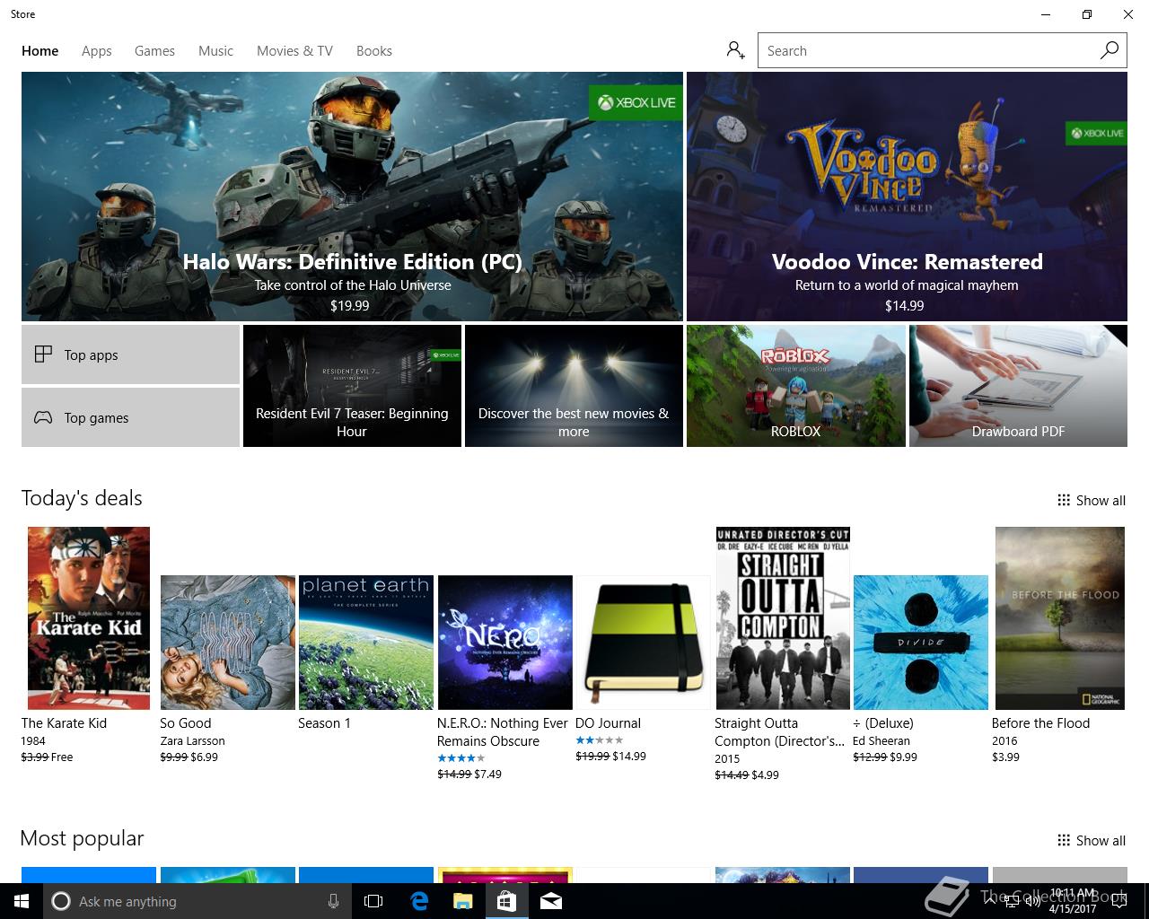Open the Music tab
Viewport: 1149px width, 919px height.
(215, 51)
